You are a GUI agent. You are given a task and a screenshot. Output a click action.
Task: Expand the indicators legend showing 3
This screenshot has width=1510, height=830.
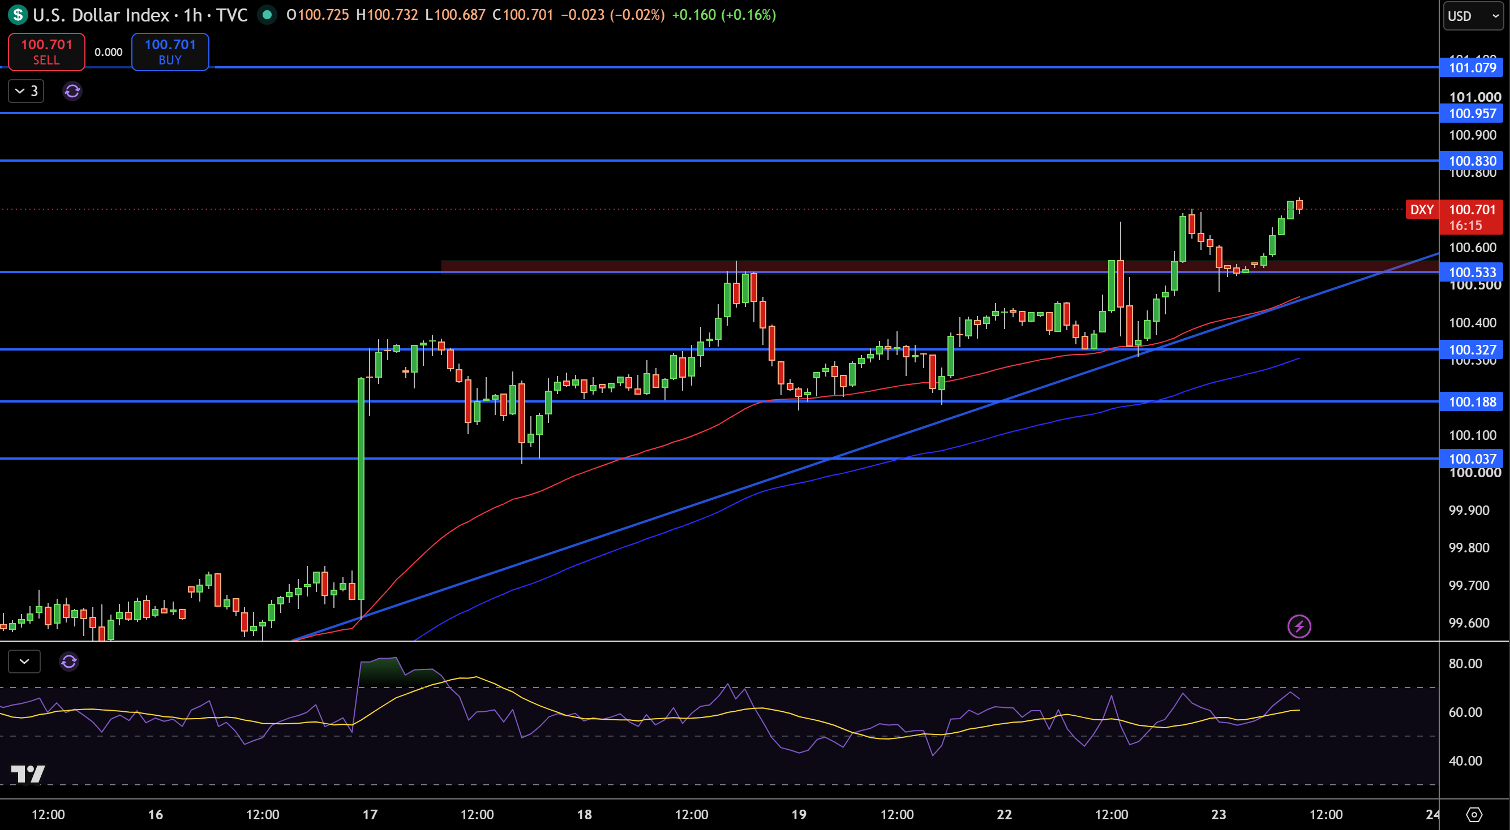point(27,92)
